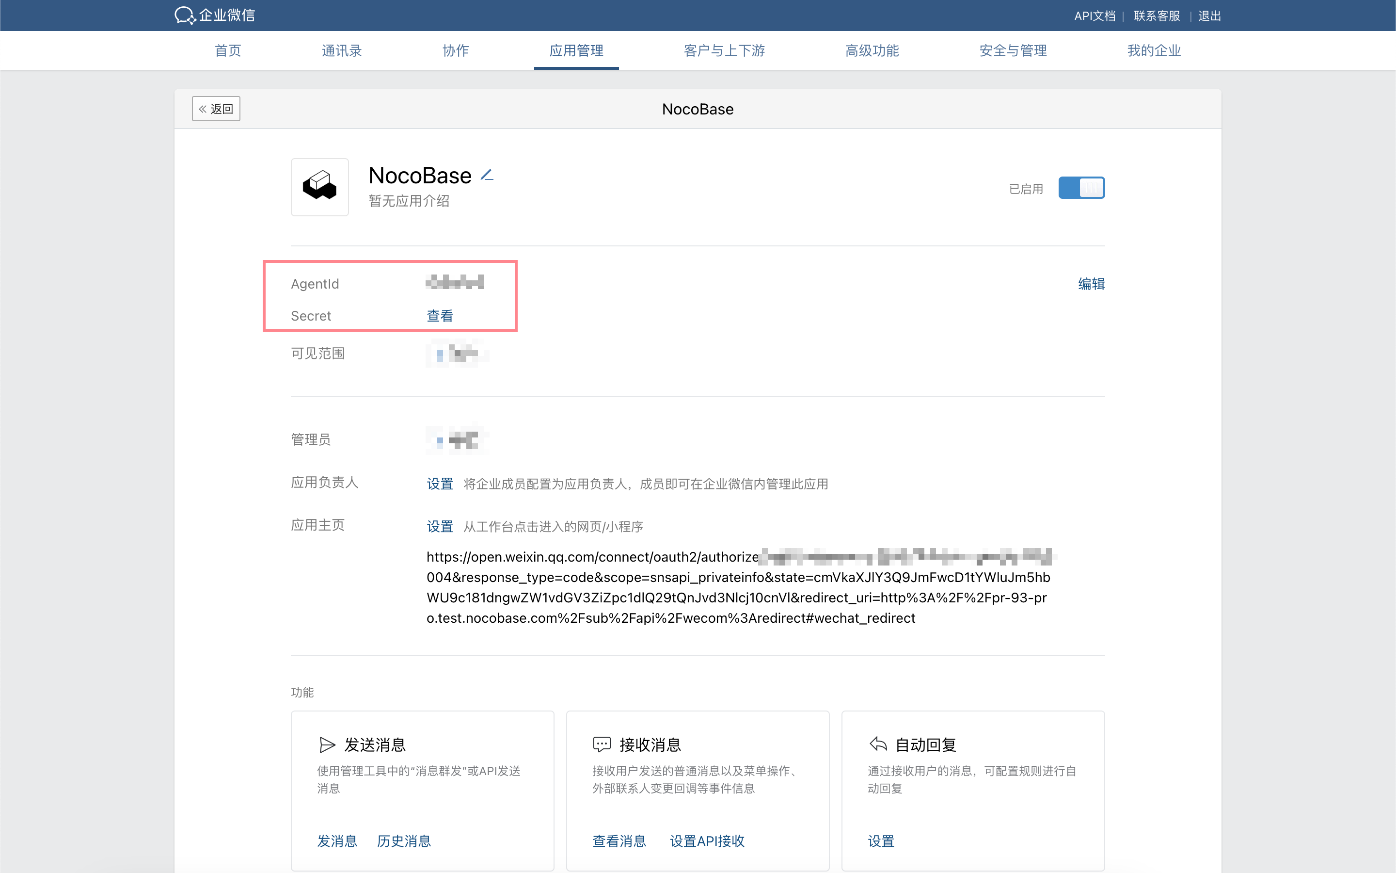This screenshot has width=1396, height=873.
Task: Click 查看 to reveal the Secret
Action: click(x=440, y=316)
